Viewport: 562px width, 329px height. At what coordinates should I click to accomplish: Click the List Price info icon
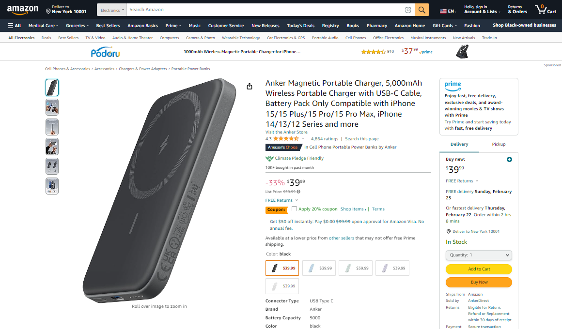[x=298, y=192]
